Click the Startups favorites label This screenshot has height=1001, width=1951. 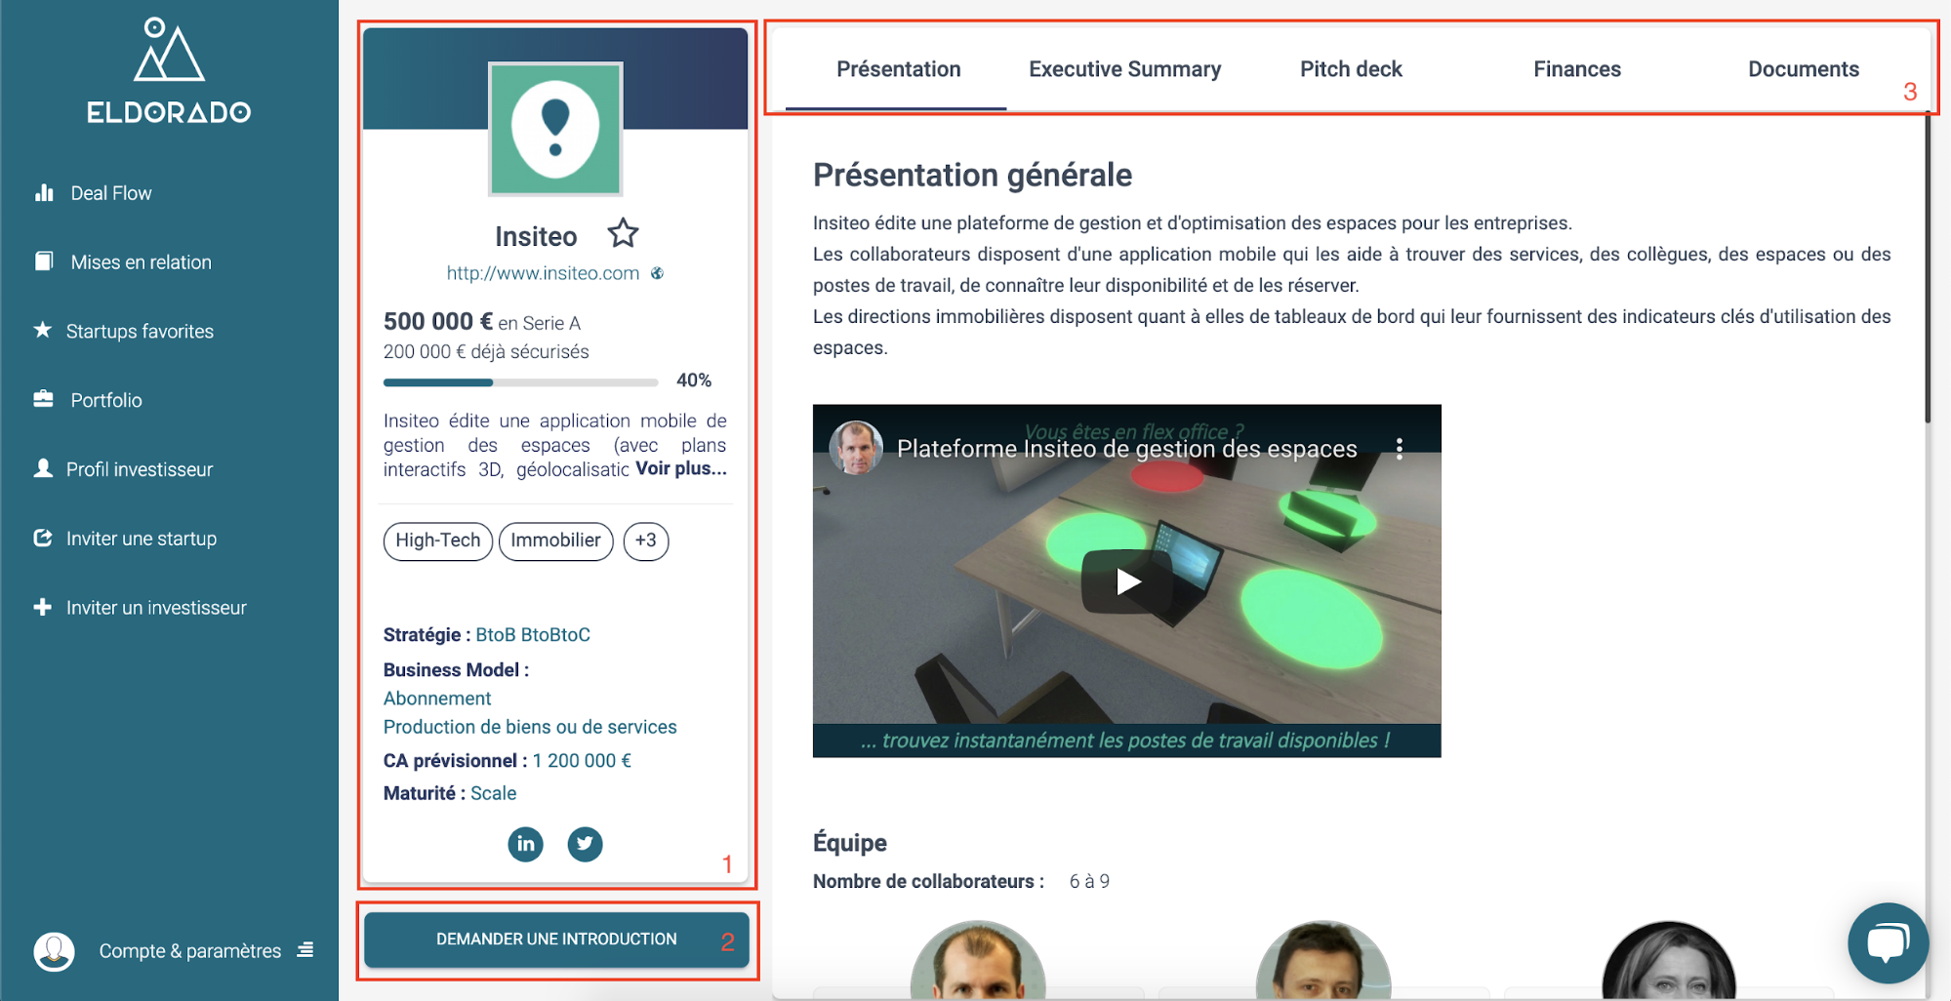click(x=140, y=331)
